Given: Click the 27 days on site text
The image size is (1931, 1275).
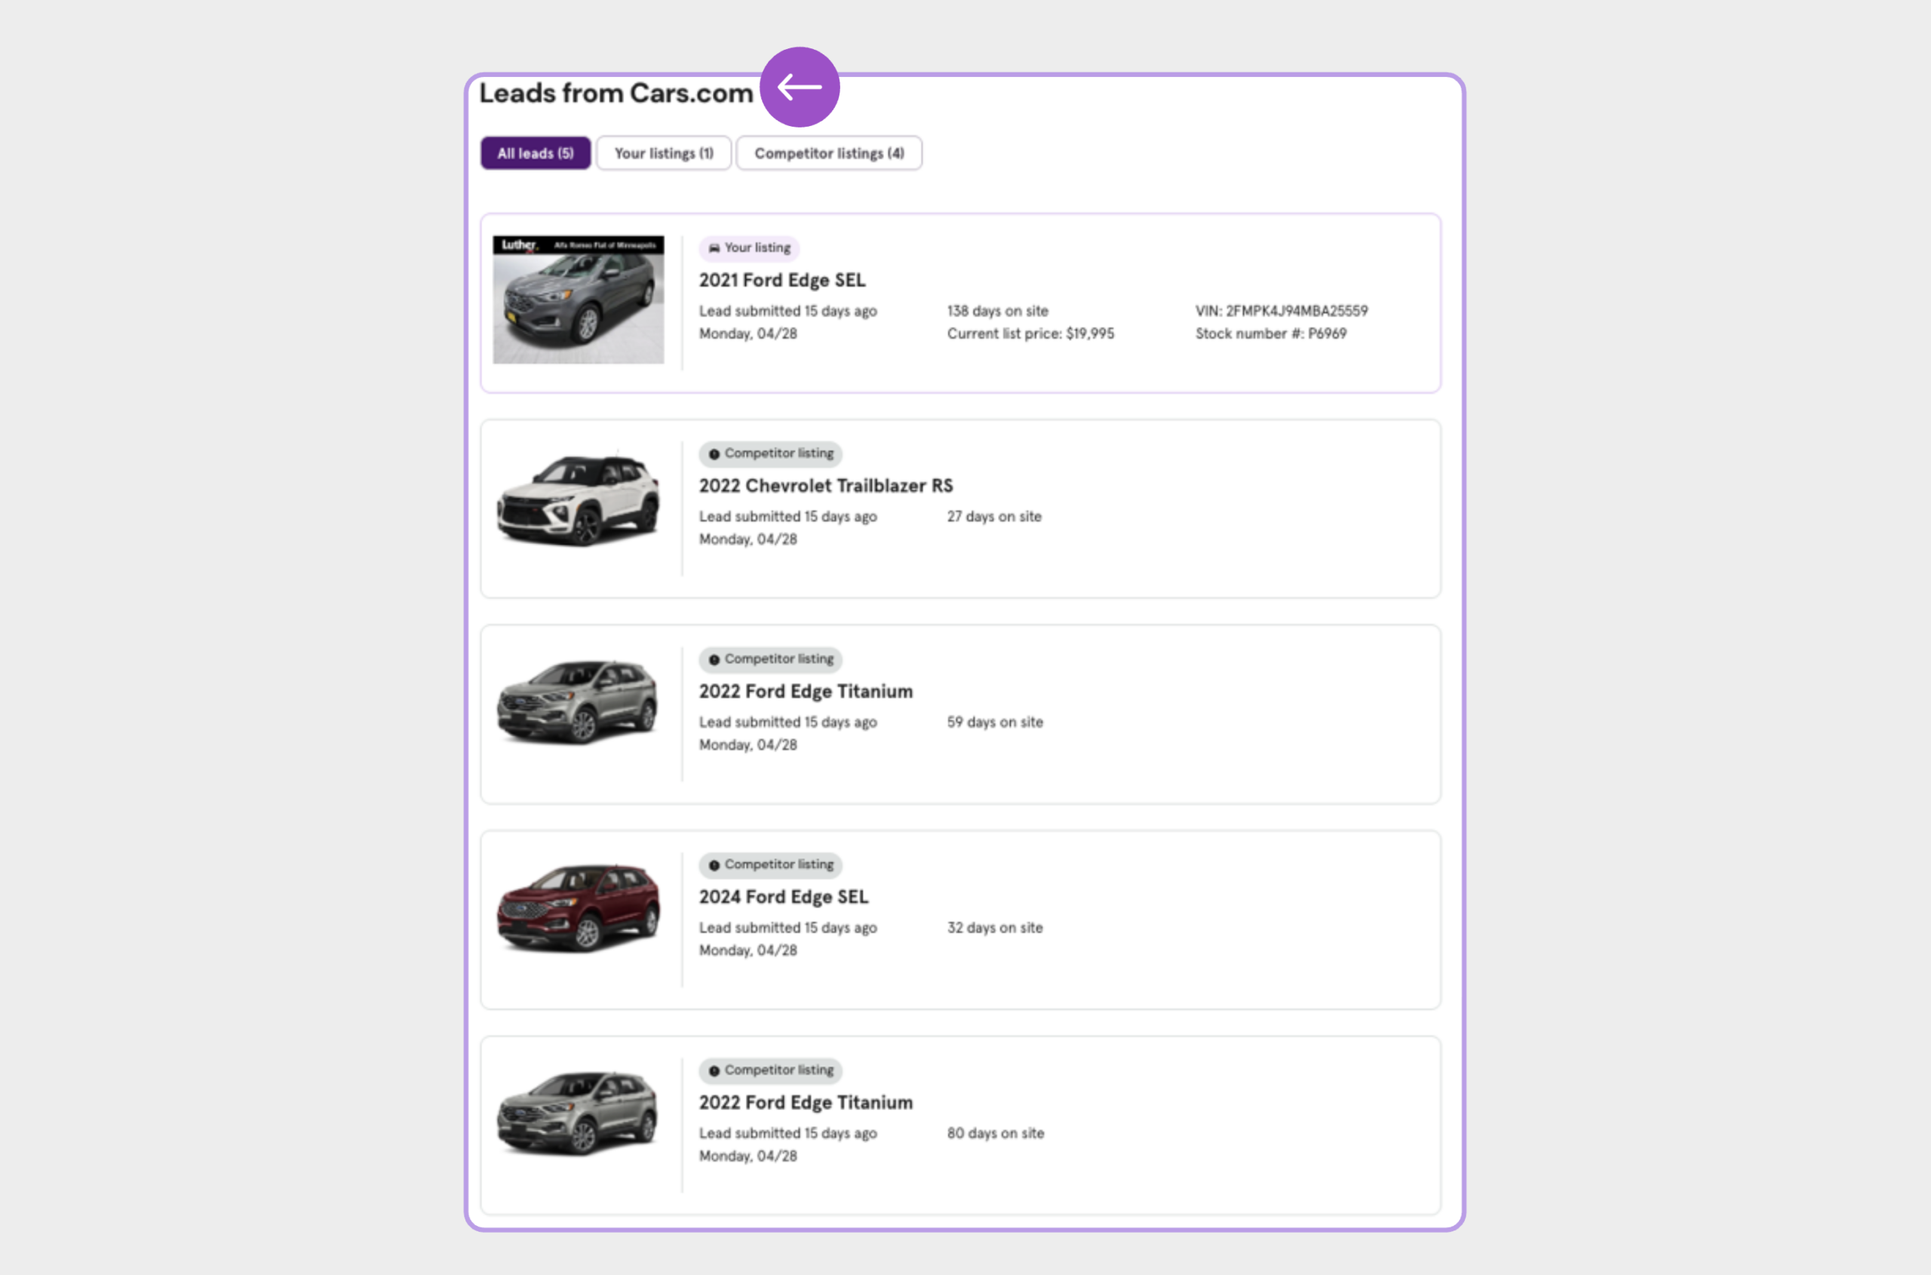Looking at the screenshot, I should (x=994, y=516).
